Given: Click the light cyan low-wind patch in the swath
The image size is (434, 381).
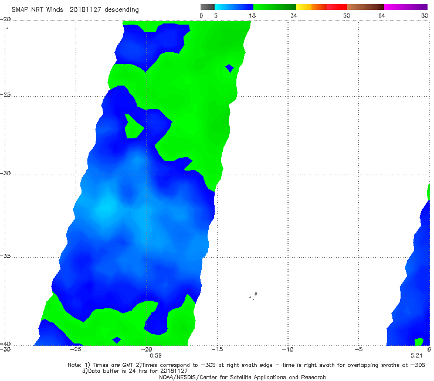Looking at the screenshot, I should point(106,208).
